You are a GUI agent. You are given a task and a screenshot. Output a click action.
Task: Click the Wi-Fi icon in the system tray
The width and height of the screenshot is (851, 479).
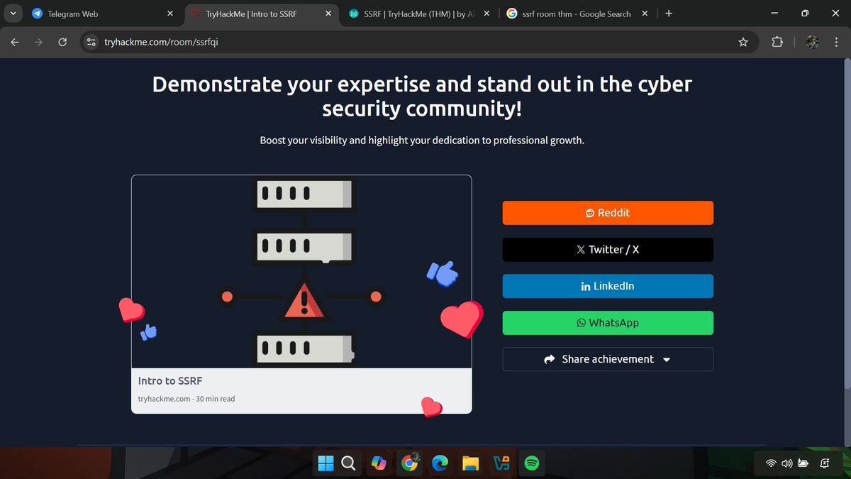771,463
